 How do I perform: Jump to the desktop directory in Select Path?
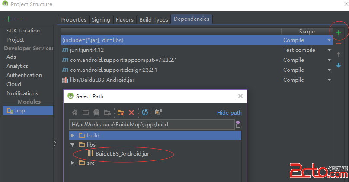click(86, 112)
